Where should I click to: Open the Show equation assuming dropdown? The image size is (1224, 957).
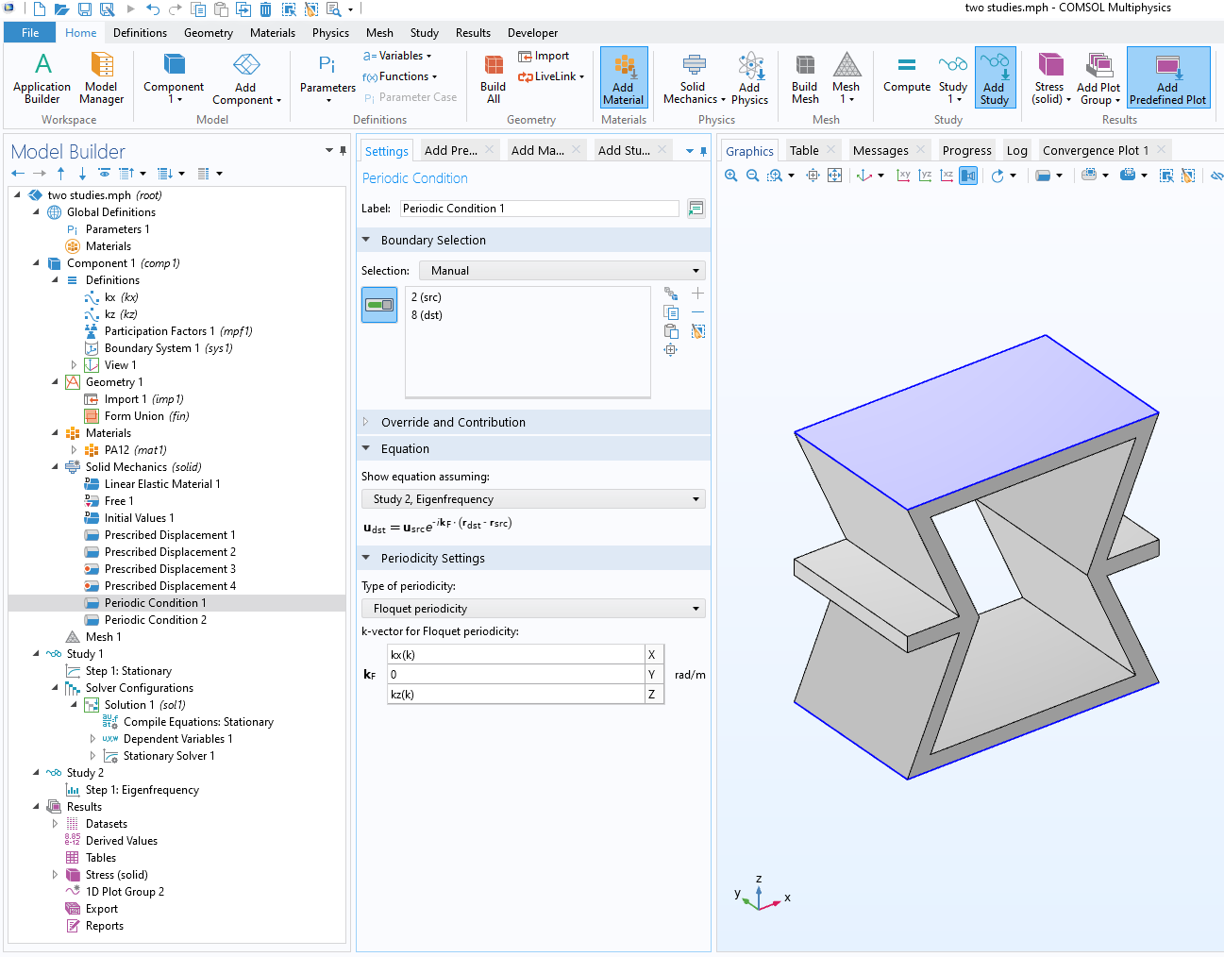(533, 499)
